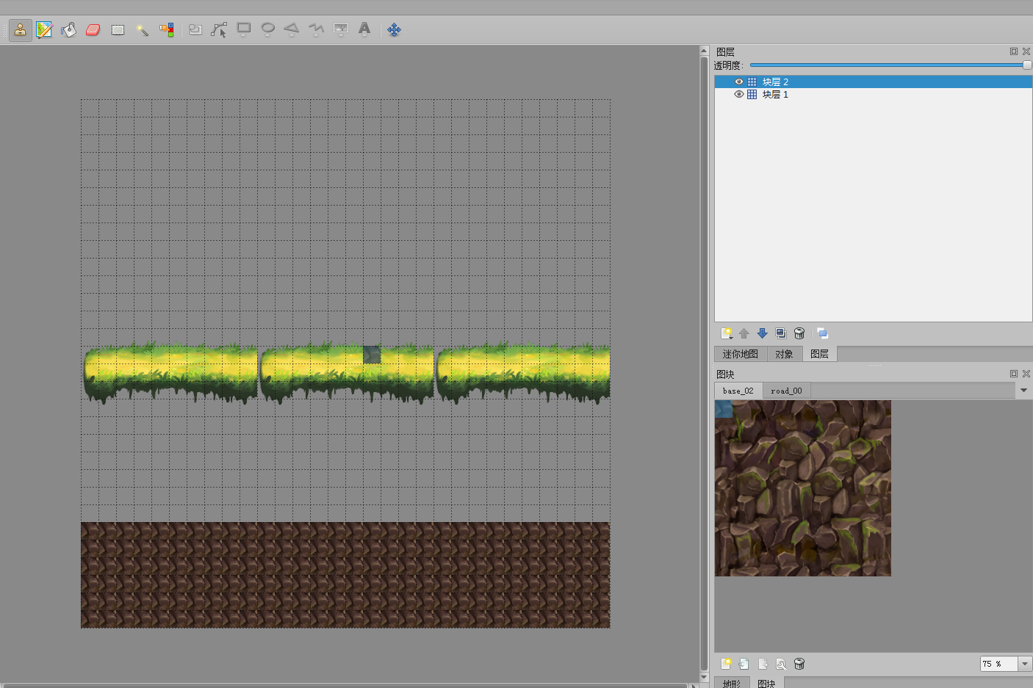Hide the 块层 2 layer using eye icon

pyautogui.click(x=739, y=82)
